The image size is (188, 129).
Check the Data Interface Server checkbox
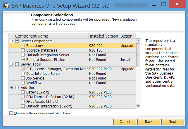(x=23, y=73)
